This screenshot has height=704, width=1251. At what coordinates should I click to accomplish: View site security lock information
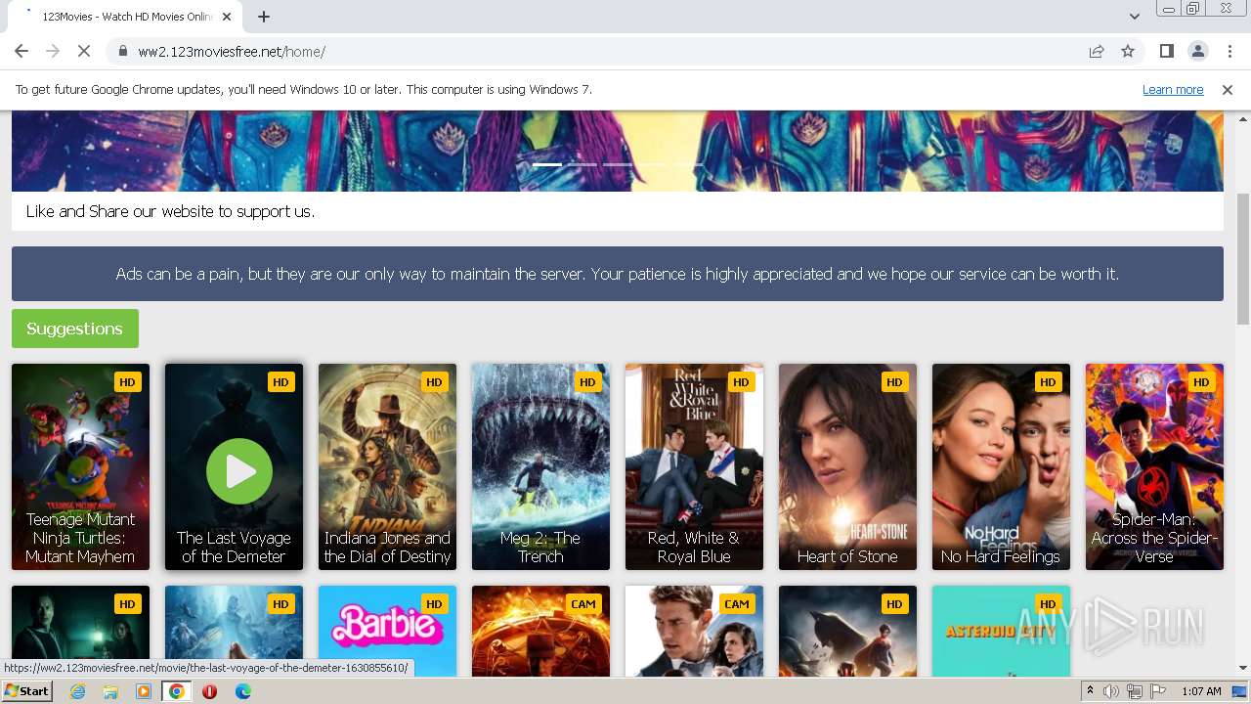(x=122, y=51)
